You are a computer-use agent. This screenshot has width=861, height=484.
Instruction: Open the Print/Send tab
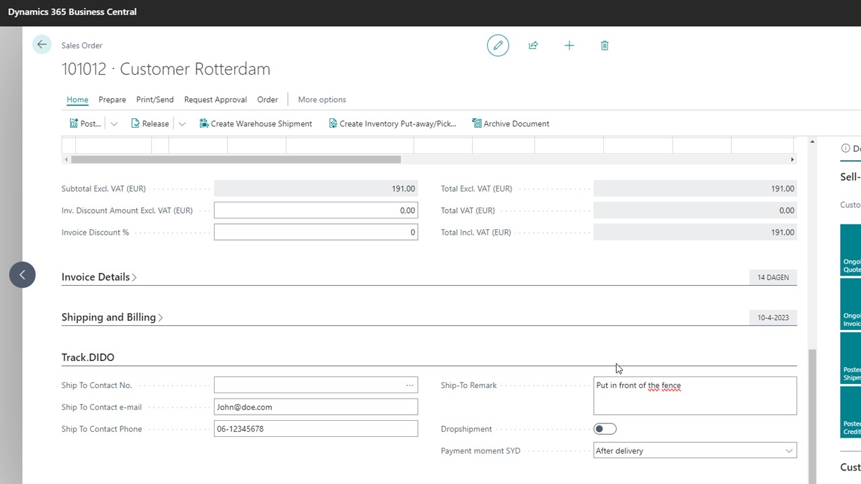click(155, 99)
